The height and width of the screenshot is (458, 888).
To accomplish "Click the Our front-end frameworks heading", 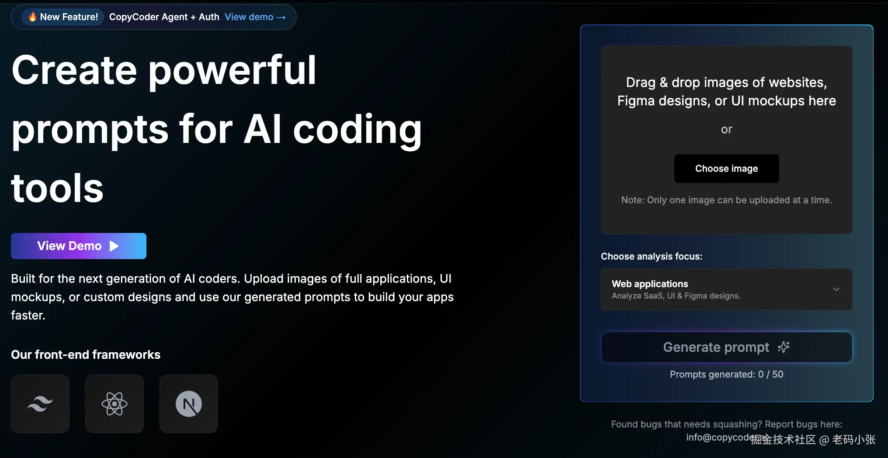I will [x=85, y=354].
